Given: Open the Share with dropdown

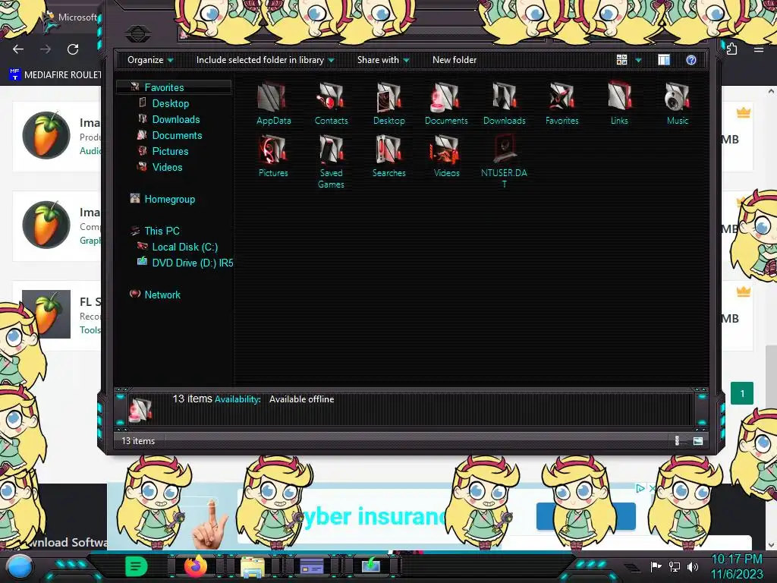Looking at the screenshot, I should 383,60.
